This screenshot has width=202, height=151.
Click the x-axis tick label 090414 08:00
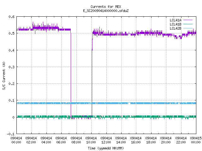76,140
